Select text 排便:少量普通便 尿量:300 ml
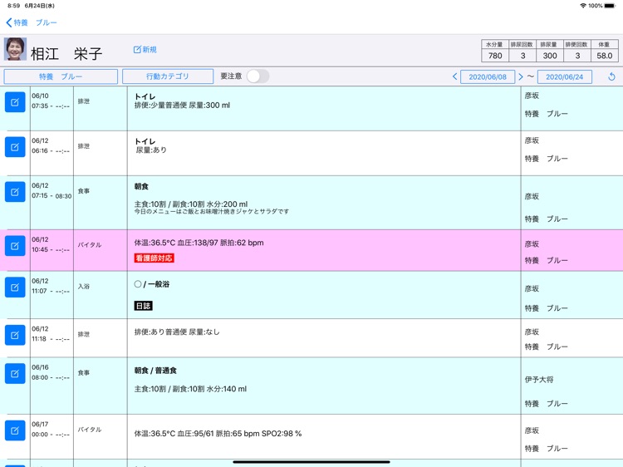 [x=183, y=106]
